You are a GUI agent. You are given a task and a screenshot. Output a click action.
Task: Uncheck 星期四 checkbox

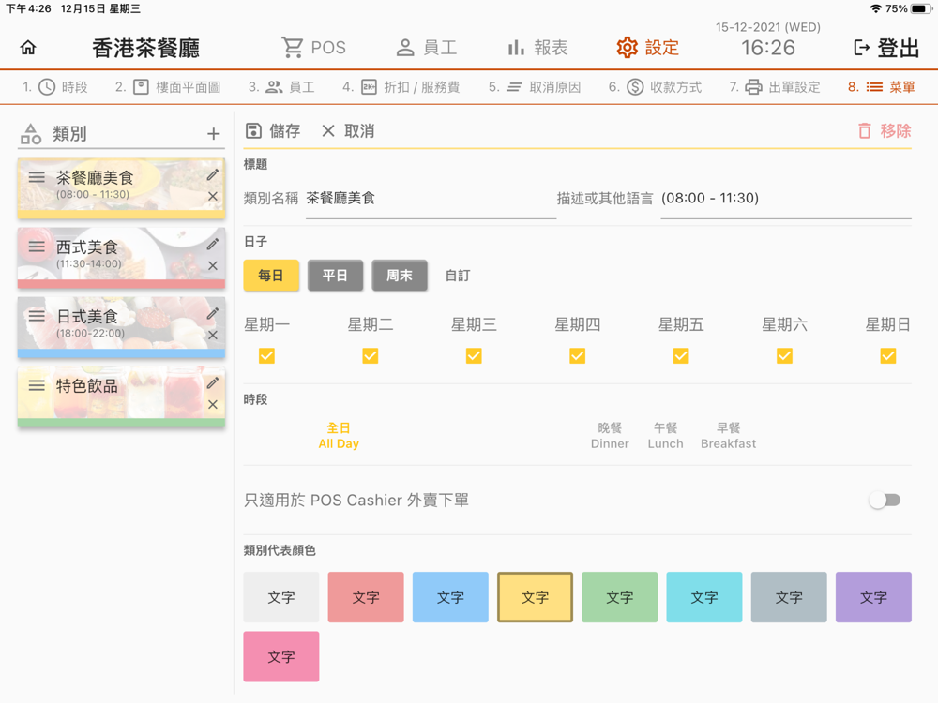point(577,356)
